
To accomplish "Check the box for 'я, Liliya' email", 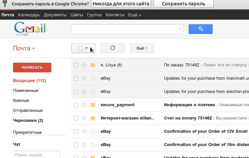I will click(76, 65).
